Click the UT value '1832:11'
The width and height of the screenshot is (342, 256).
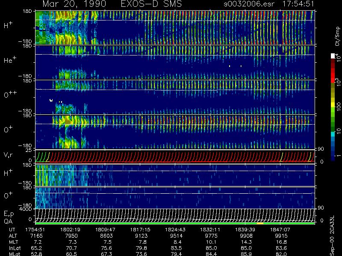pyautogui.click(x=210, y=230)
